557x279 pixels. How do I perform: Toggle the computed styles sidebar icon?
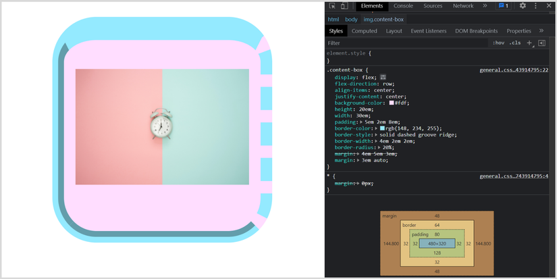point(541,43)
